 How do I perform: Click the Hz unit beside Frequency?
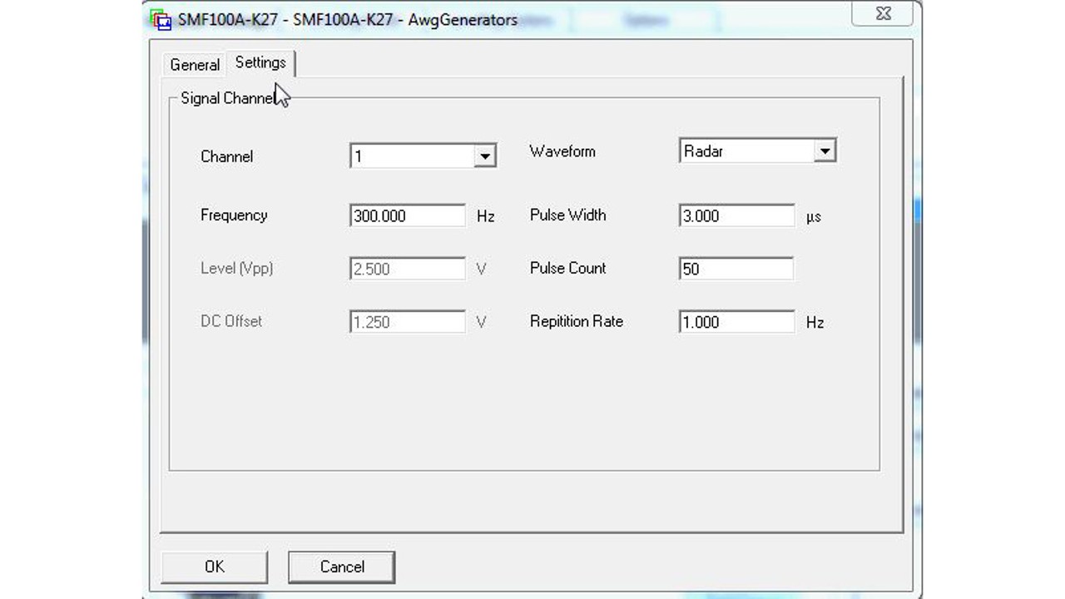pyautogui.click(x=486, y=216)
